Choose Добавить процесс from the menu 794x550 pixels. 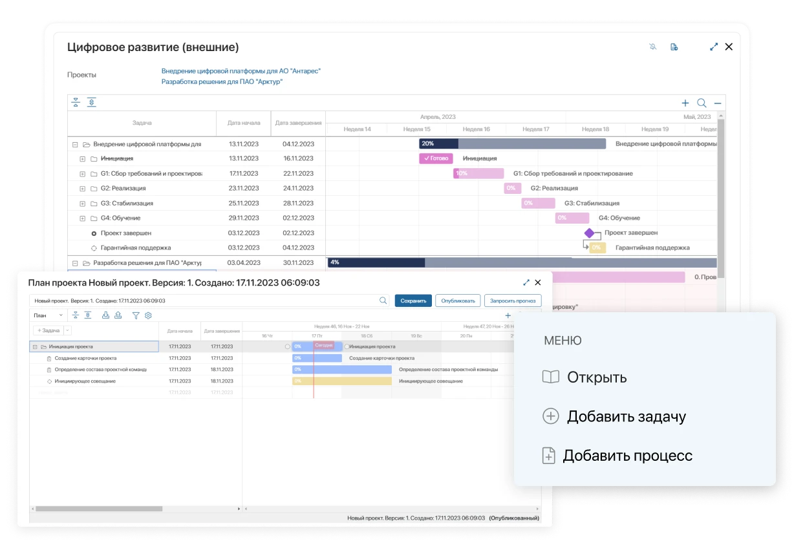pyautogui.click(x=627, y=456)
